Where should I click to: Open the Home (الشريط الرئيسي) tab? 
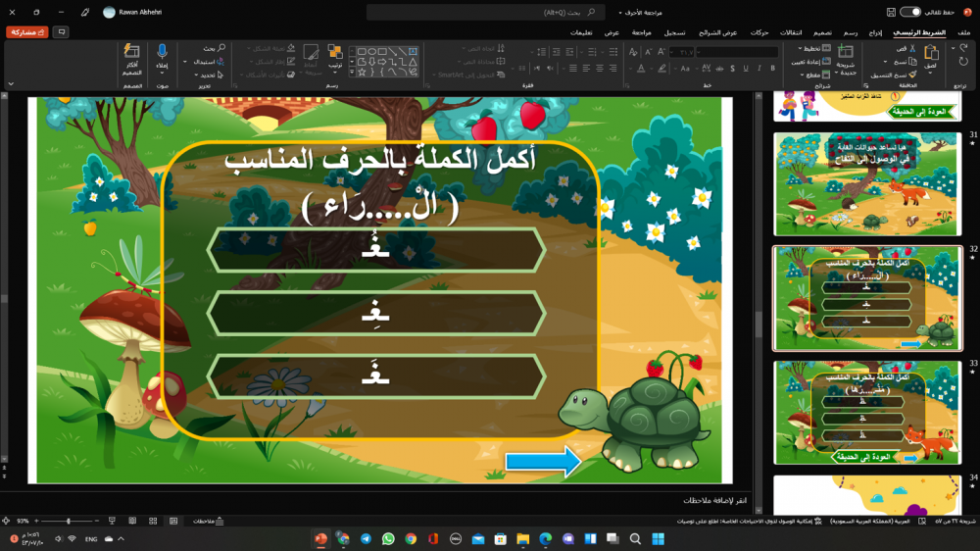coord(919,32)
